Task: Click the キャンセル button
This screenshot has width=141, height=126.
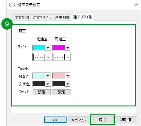Action: click(x=79, y=120)
